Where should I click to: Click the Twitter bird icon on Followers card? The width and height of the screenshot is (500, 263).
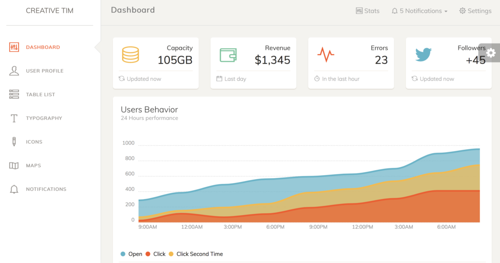coord(423,54)
